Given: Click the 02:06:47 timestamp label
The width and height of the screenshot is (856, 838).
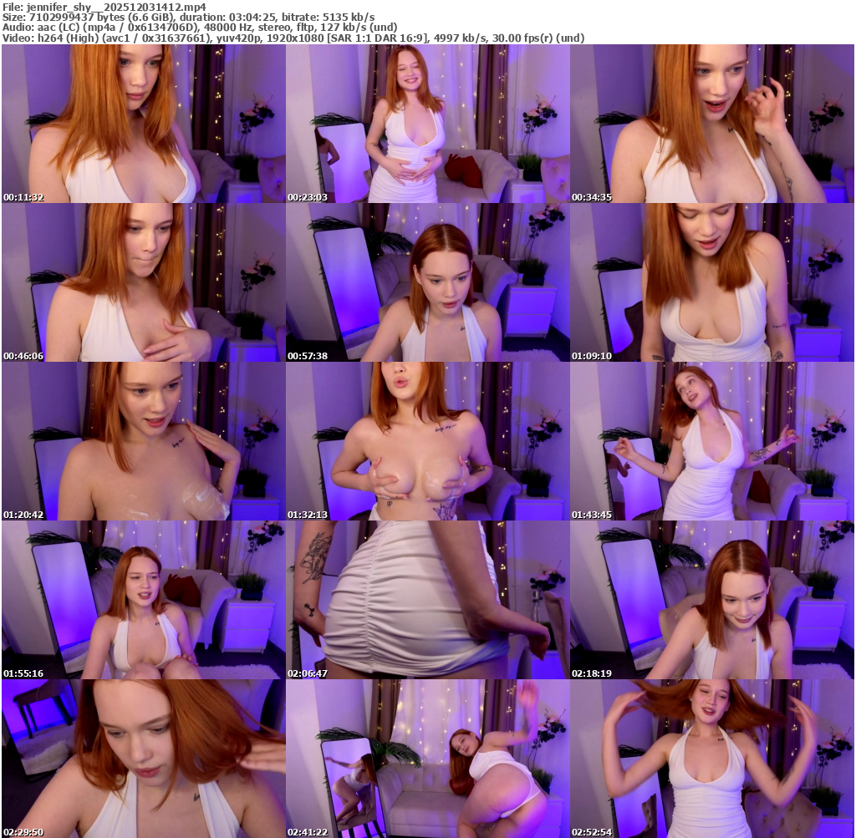Looking at the screenshot, I should click(308, 673).
